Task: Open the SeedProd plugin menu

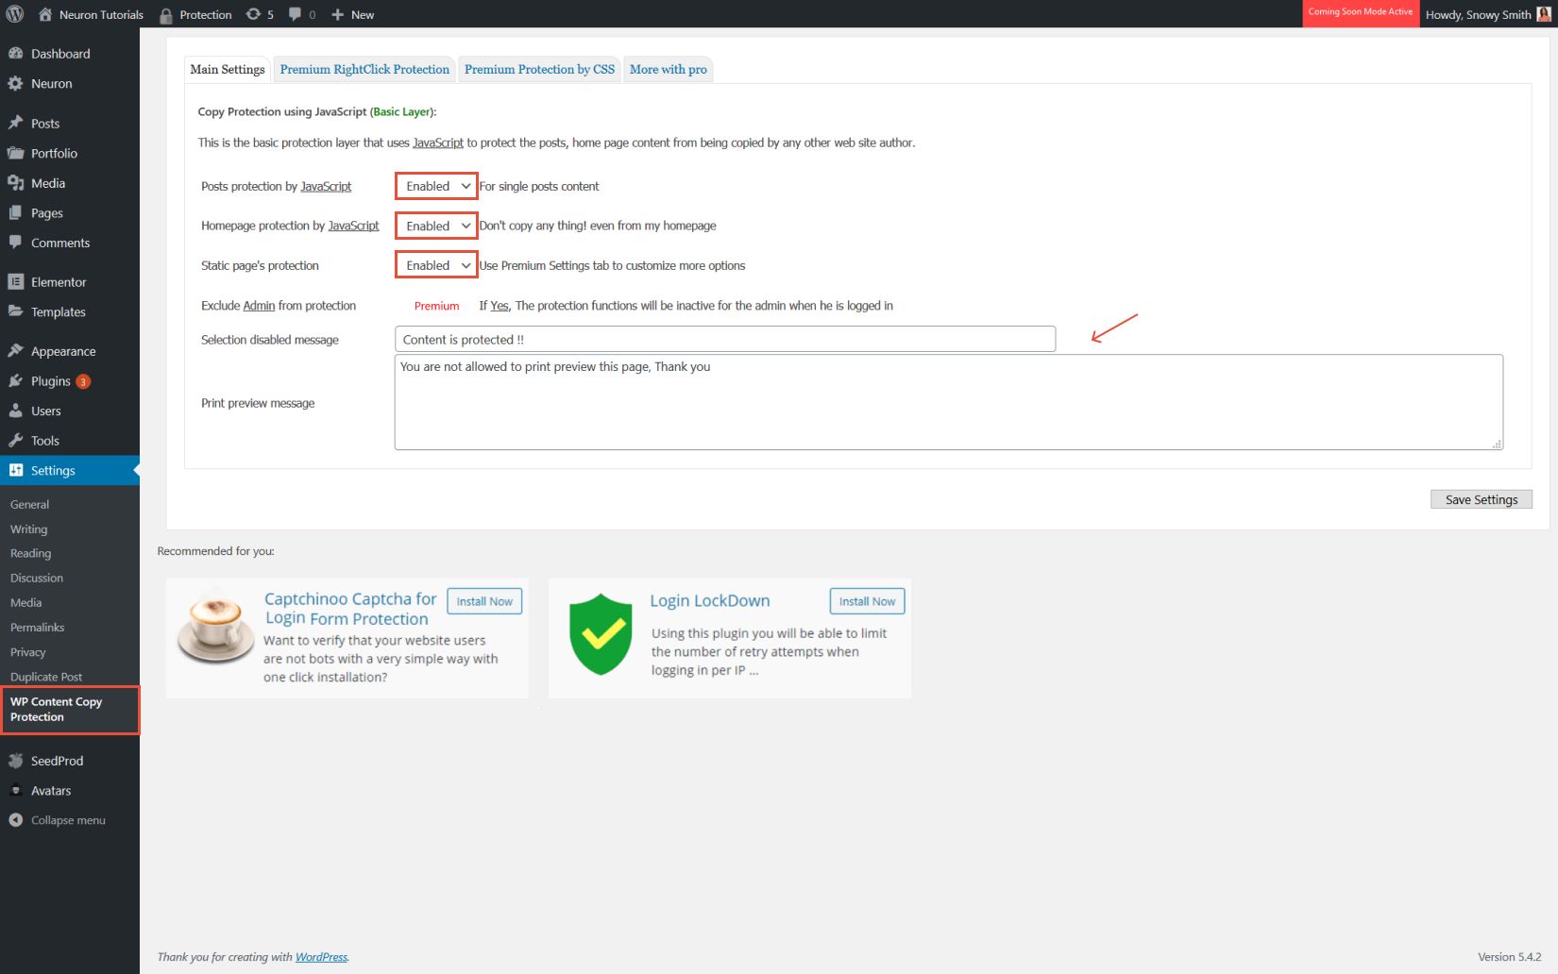Action: point(57,760)
